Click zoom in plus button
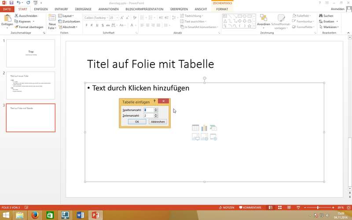Image resolution: width=352 pixels, height=220 pixels. click(333, 207)
